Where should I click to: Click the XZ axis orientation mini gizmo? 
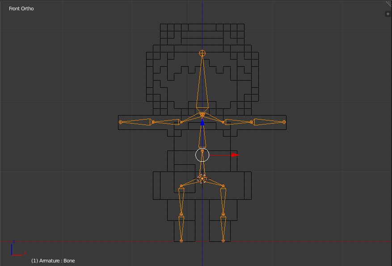click(x=18, y=249)
